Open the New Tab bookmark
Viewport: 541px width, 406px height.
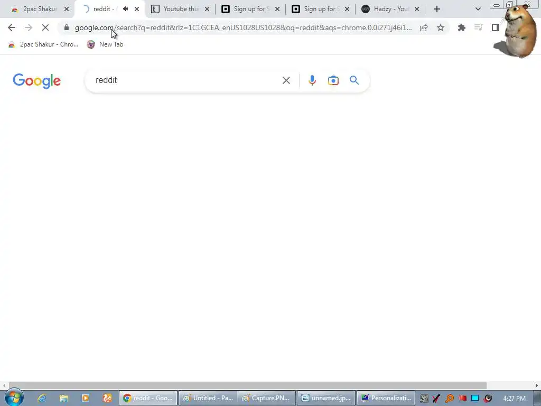105,44
